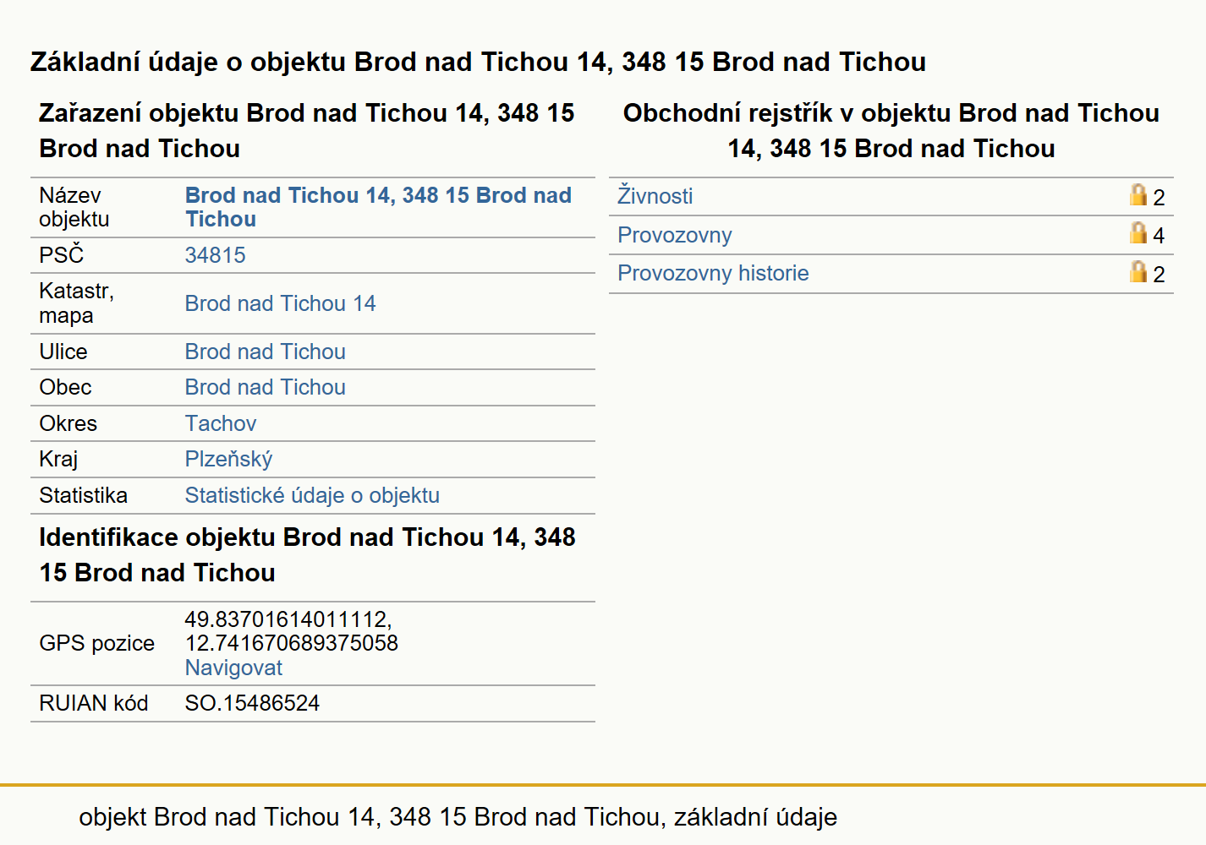
Task: Click the Navigovat link under GPS pozice
Action: click(233, 668)
